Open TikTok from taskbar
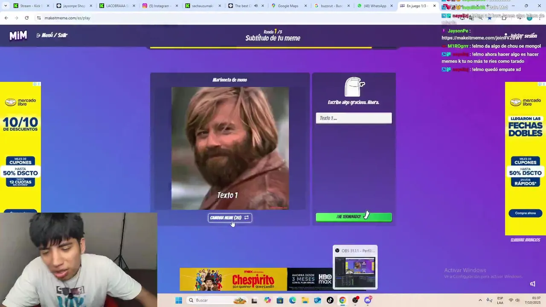 [330, 300]
